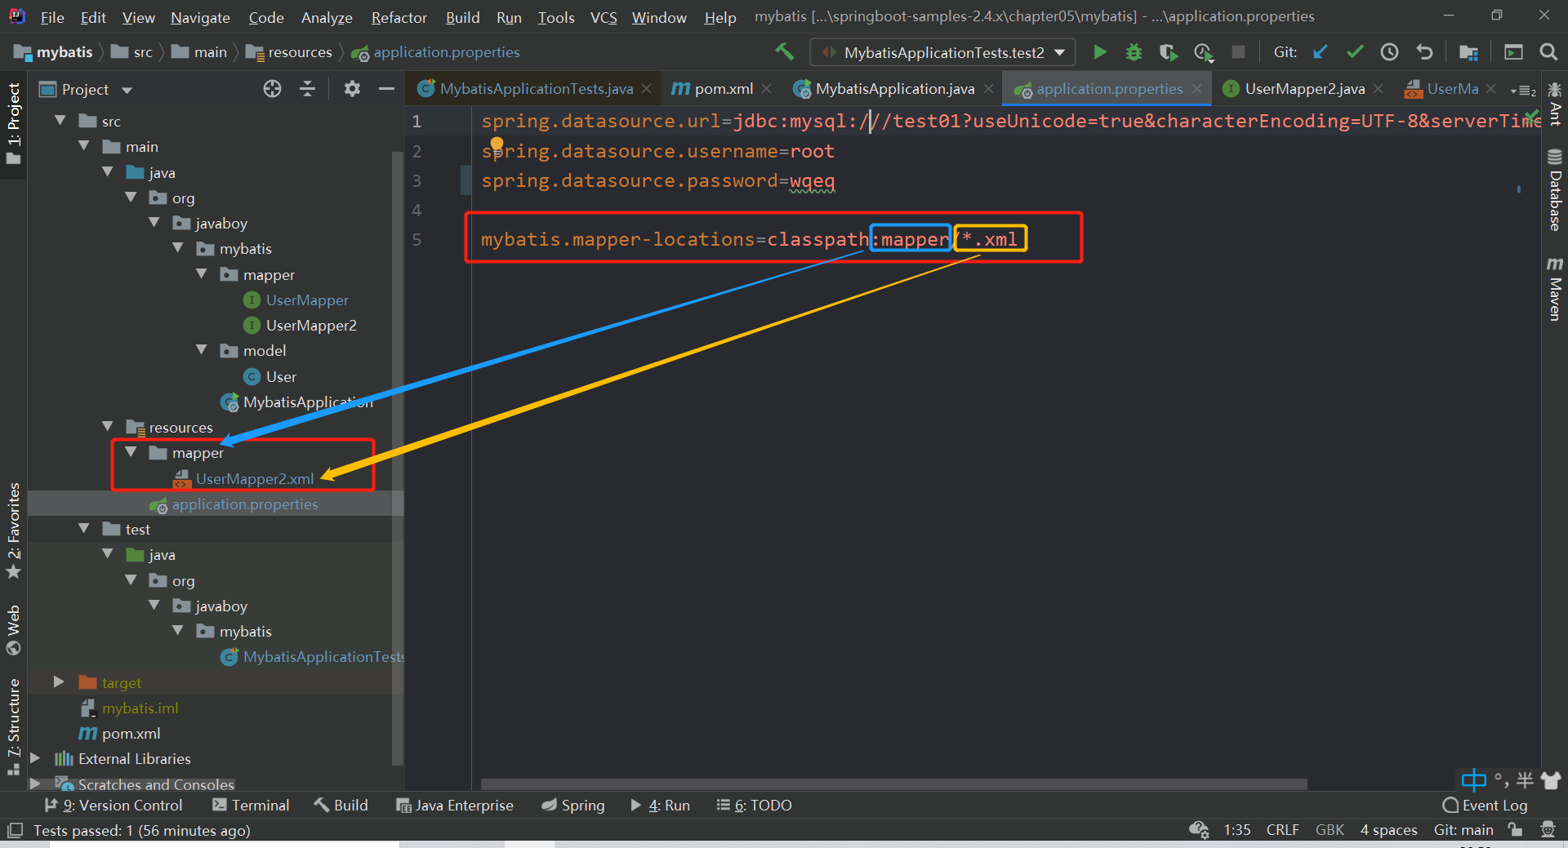Open Java Enterprise tool window
Screen dimensions: 1568x848
click(x=455, y=806)
